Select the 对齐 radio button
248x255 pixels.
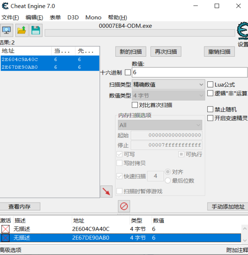168,172
